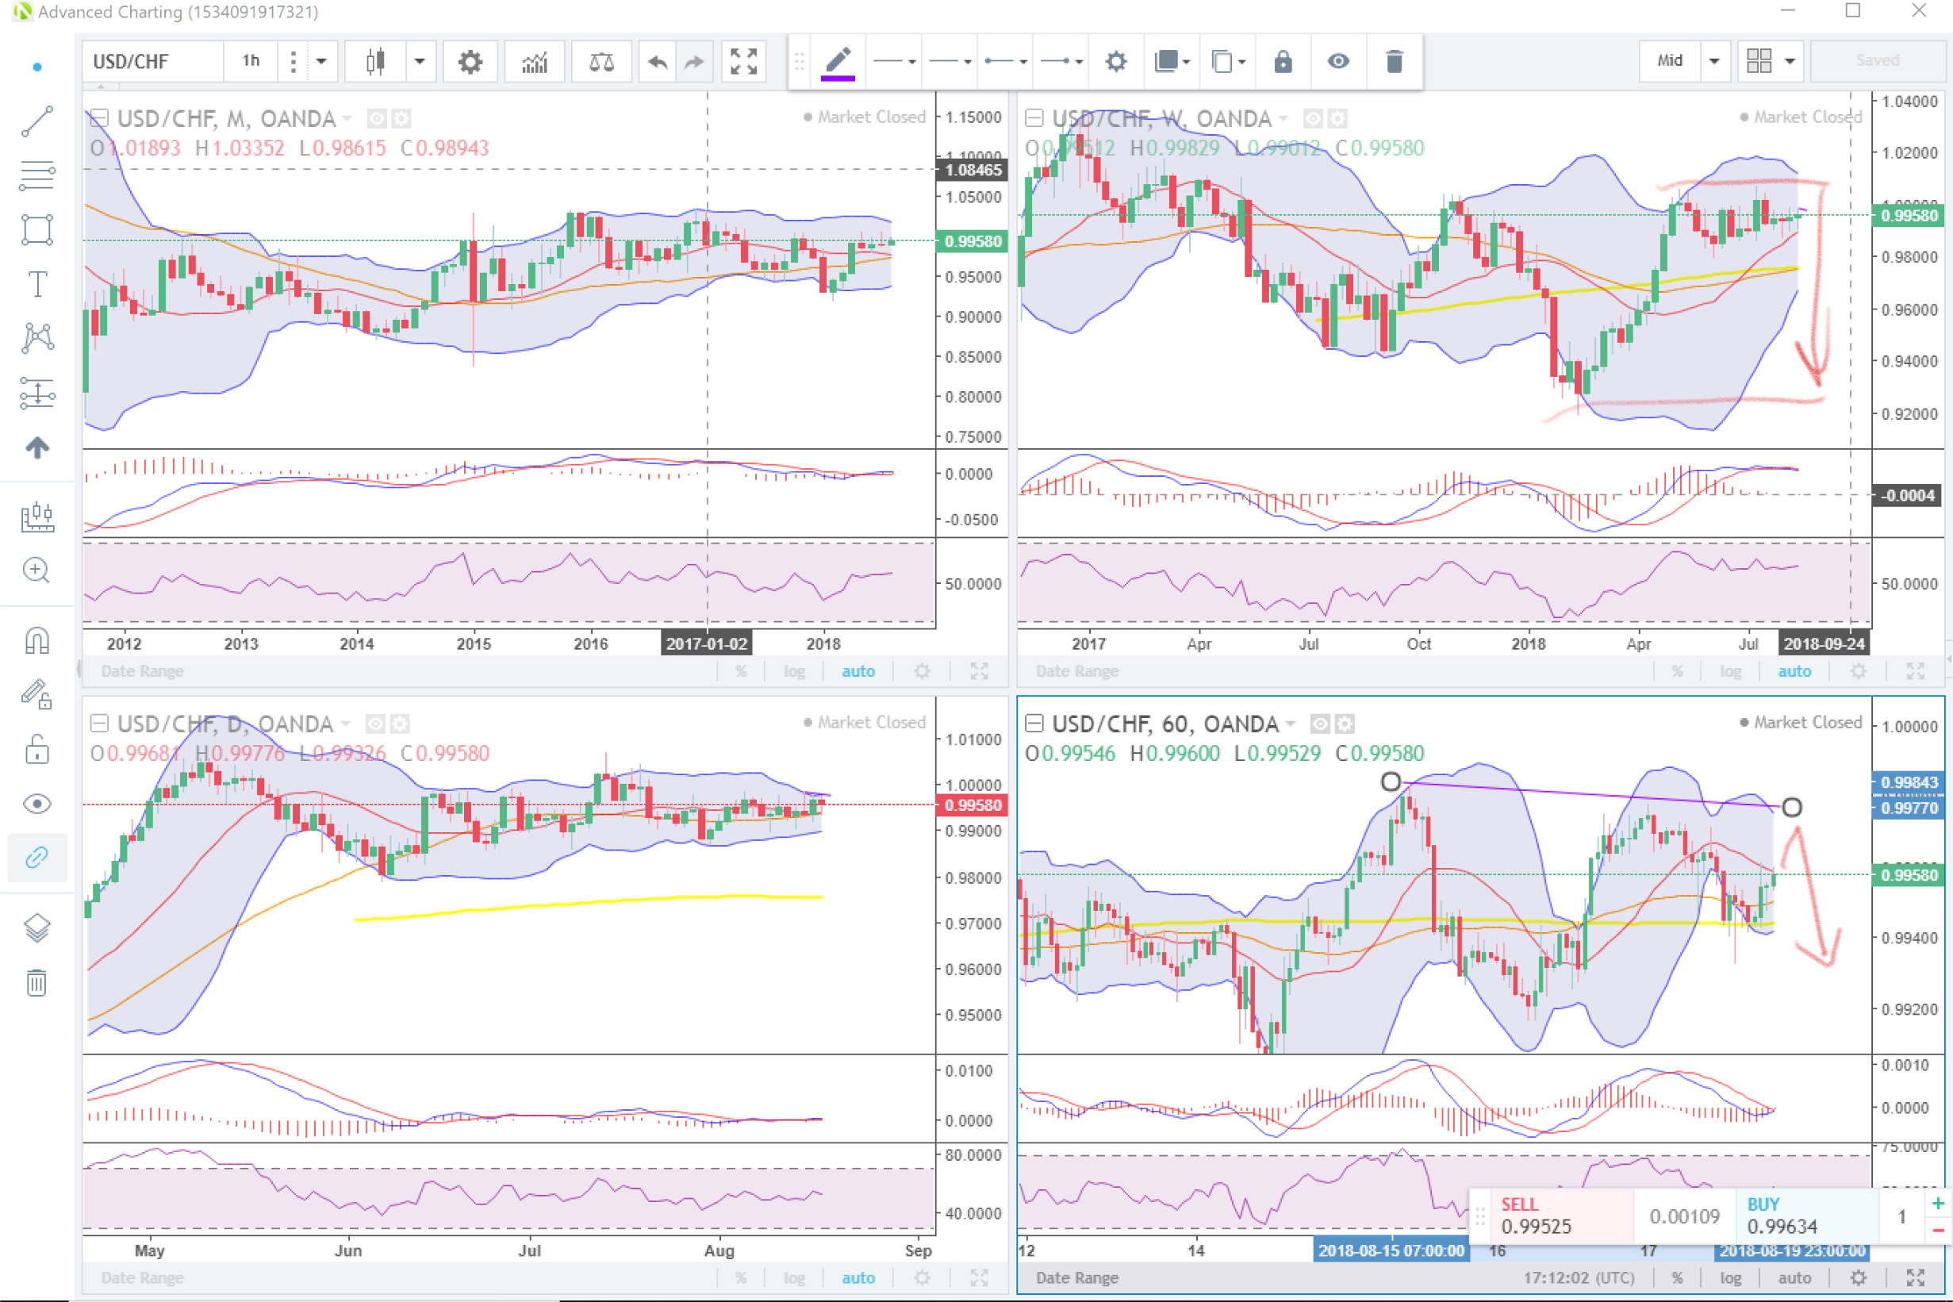Enter fullscreen mode with the expand icon
1953x1302 pixels.
742,61
